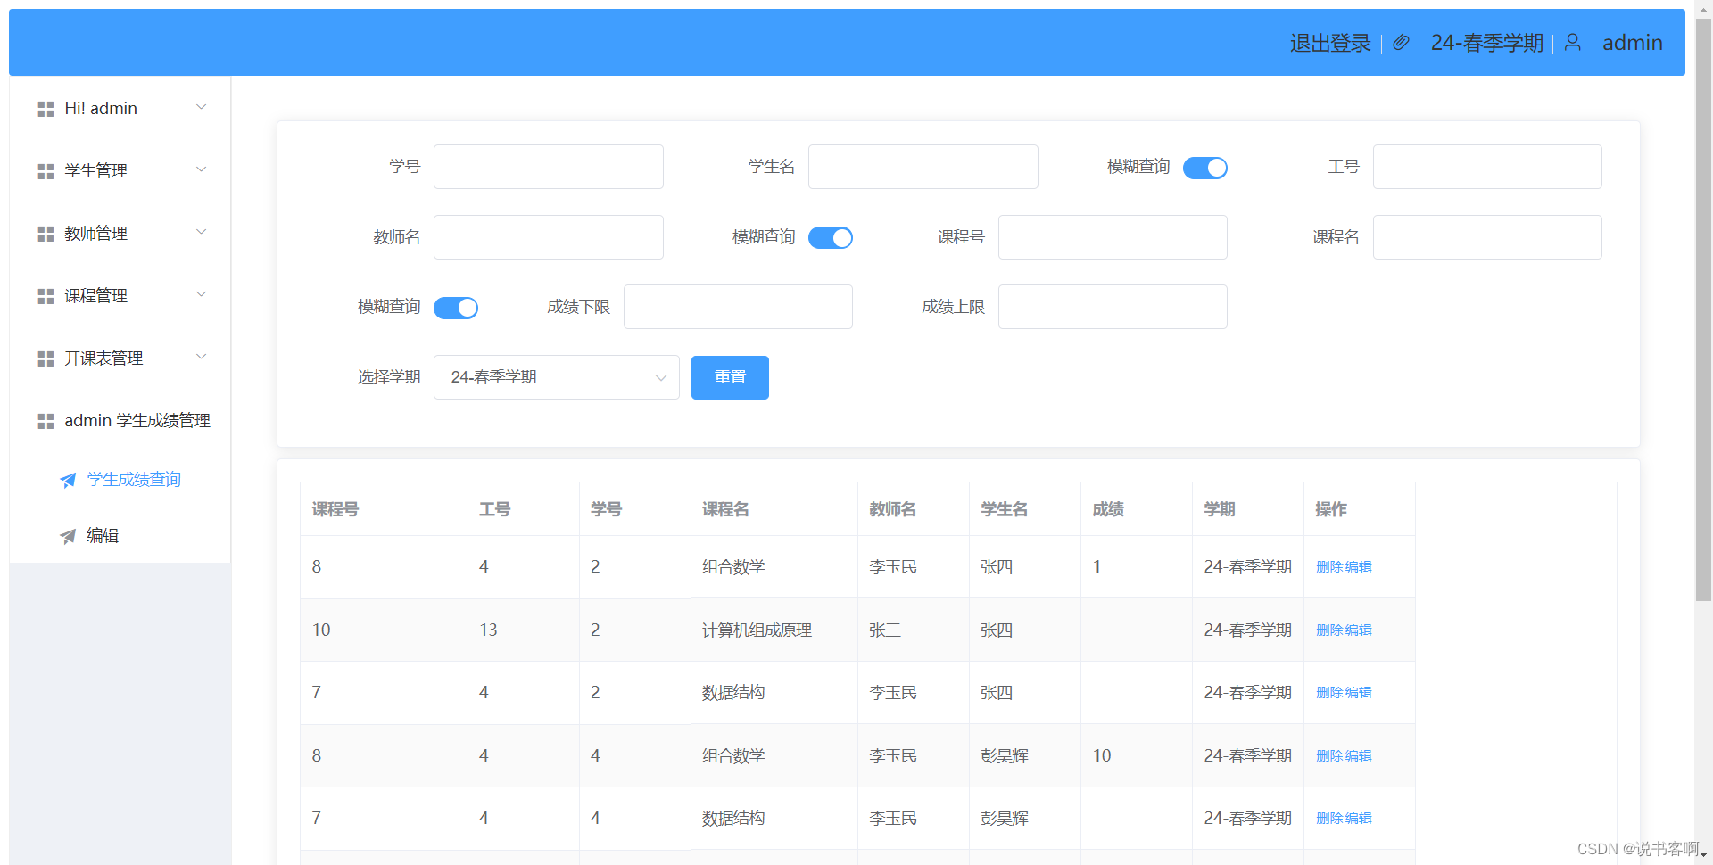Image resolution: width=1713 pixels, height=865 pixels.
Task: Click 删除 in the 数据结构 张四 row
Action: pyautogui.click(x=1329, y=693)
